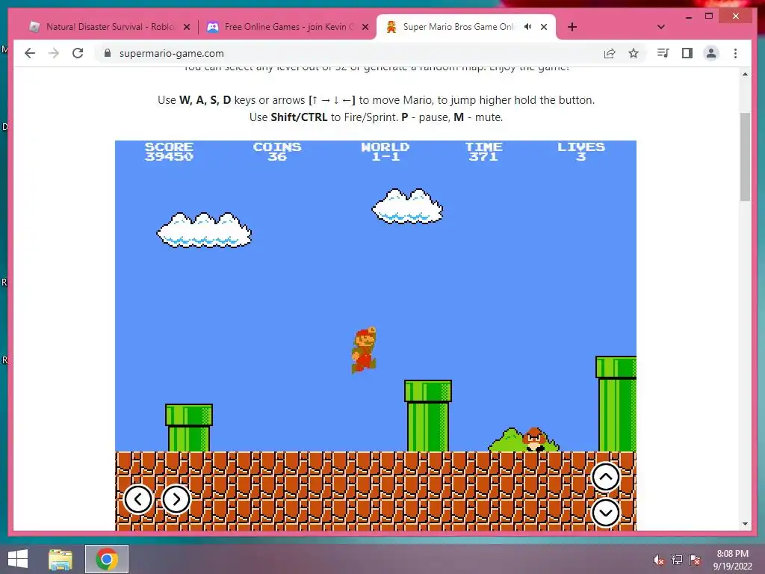This screenshot has height=574, width=765.
Task: Click the middle green pipe
Action: click(428, 416)
